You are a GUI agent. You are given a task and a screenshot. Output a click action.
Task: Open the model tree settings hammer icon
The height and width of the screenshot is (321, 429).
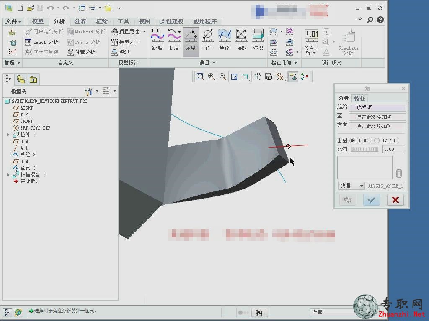tap(88, 92)
